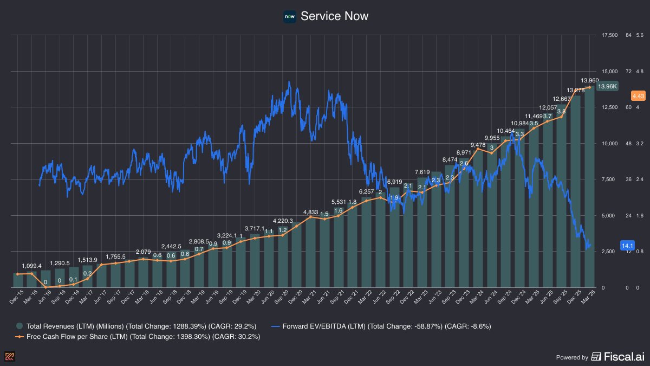Click the 13,278 data label
This screenshot has height=366, width=650.
click(x=575, y=90)
